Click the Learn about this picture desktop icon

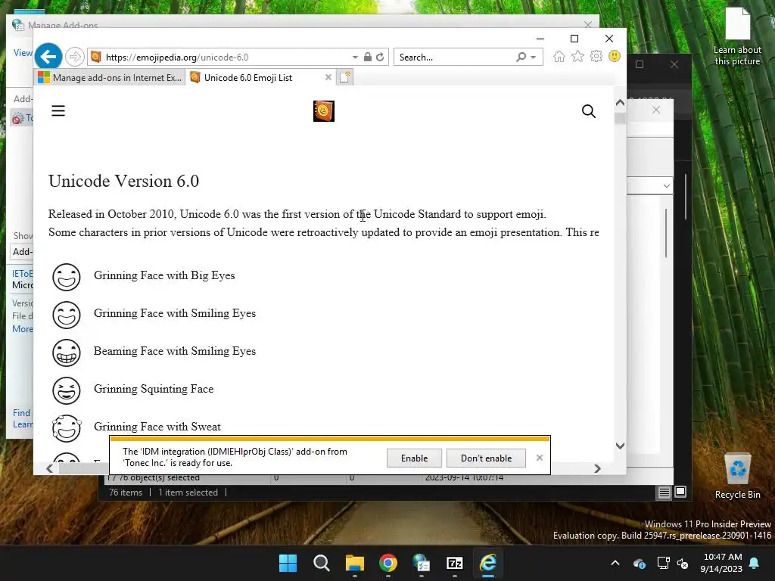point(737,37)
